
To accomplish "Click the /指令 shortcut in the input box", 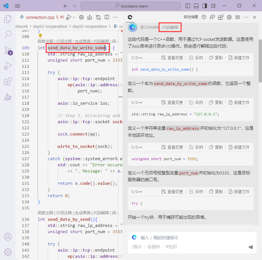I will click(x=137, y=247).
